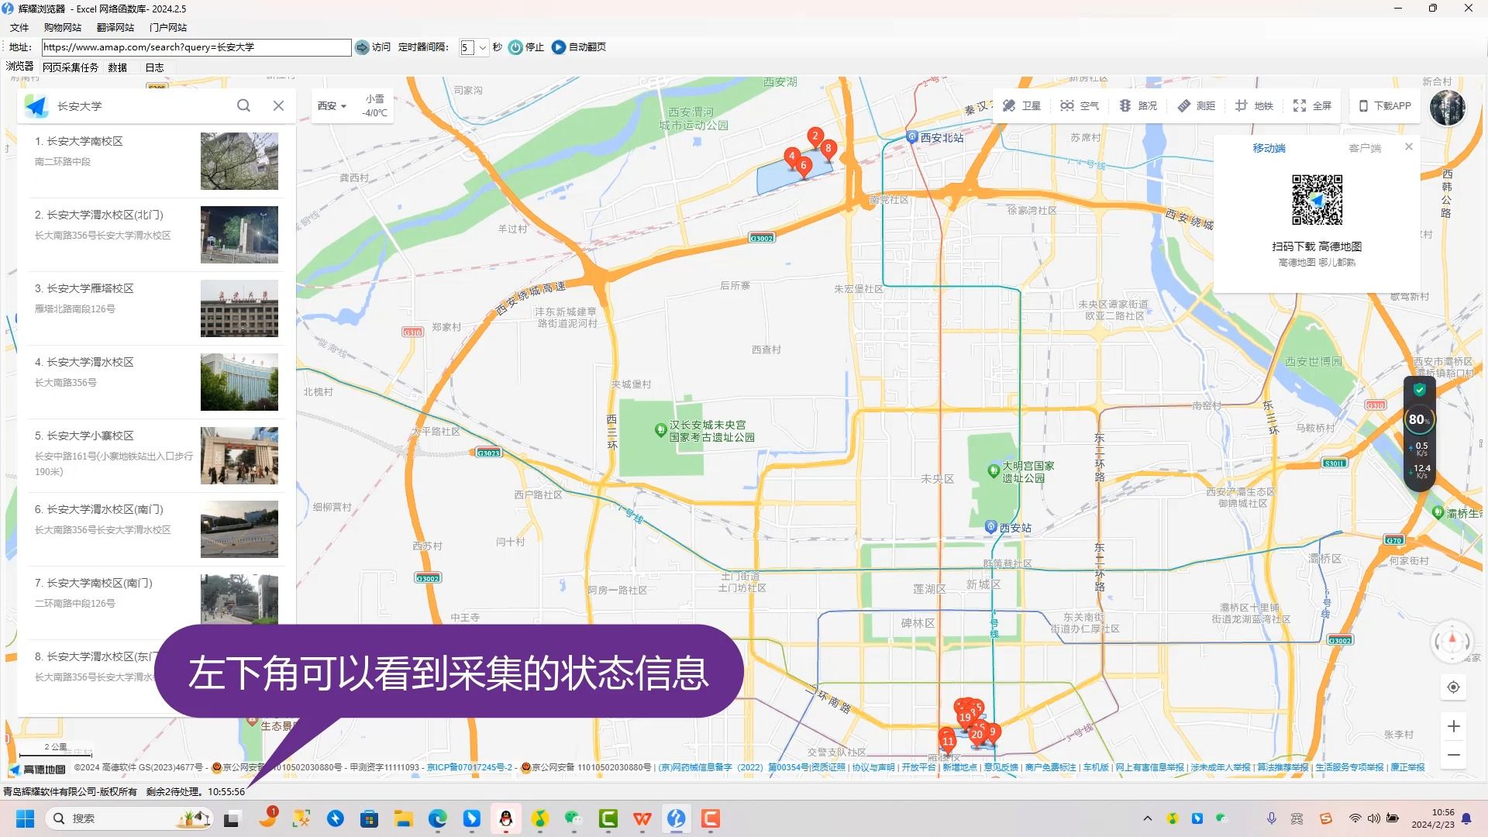Open Microsoft Edge from the taskbar
The image size is (1488, 837).
(438, 818)
